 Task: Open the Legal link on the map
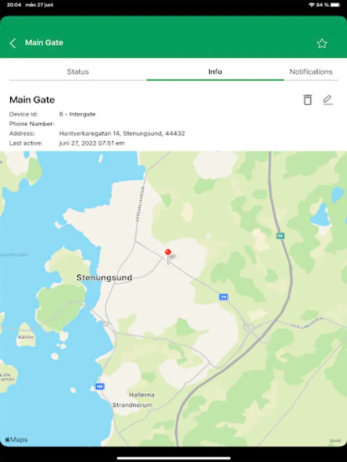click(x=335, y=440)
